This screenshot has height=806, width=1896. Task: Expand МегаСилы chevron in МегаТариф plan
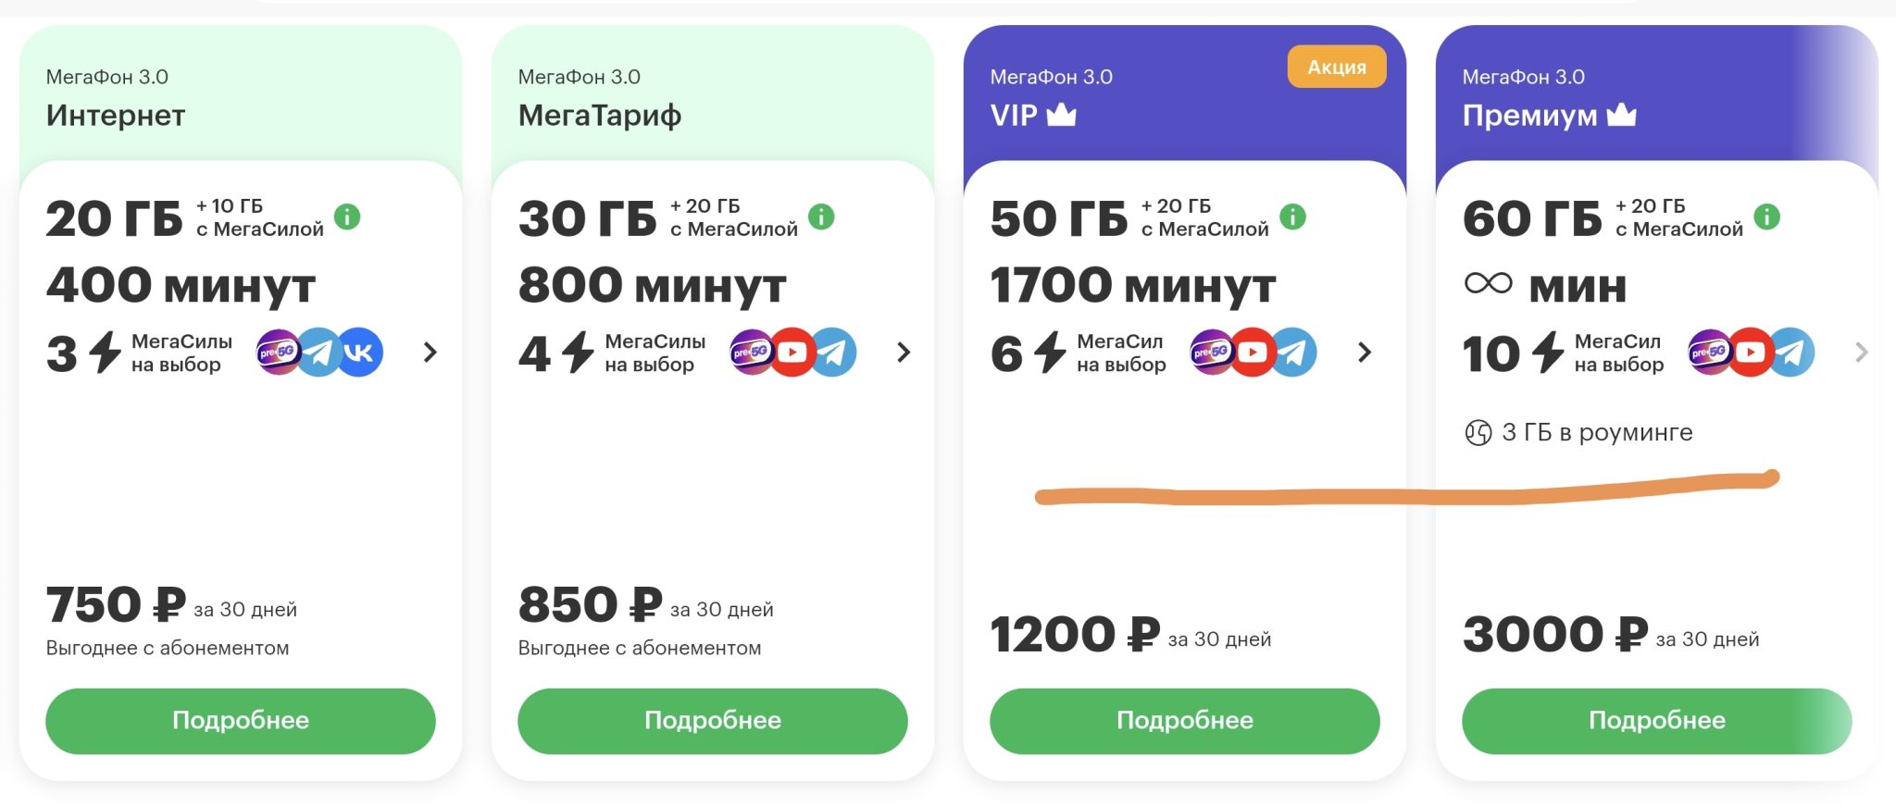pos(904,353)
